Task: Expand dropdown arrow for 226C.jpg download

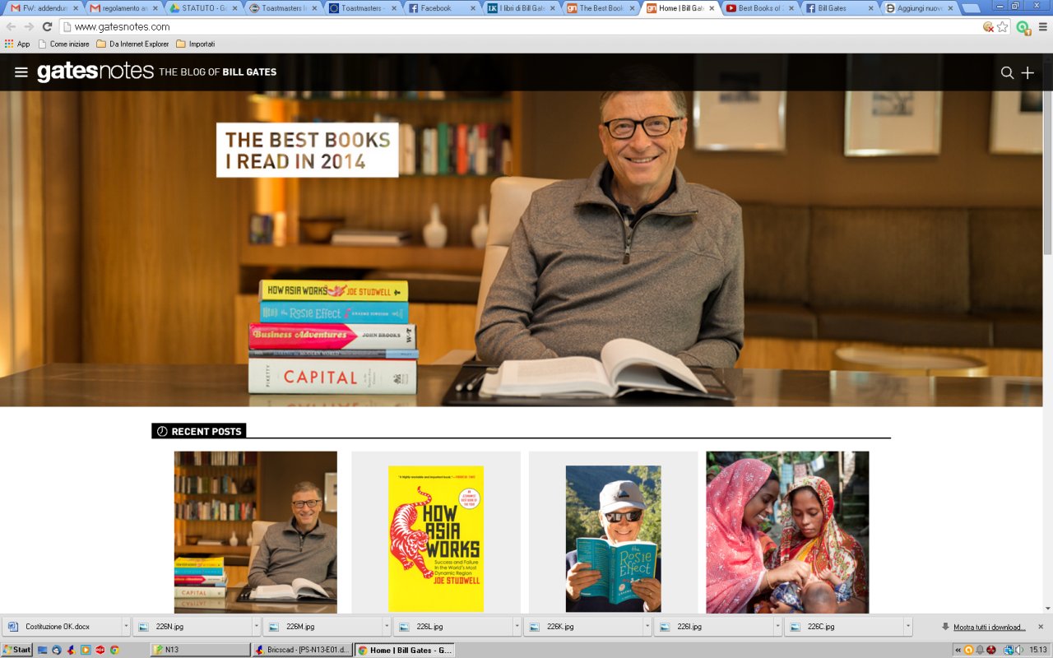Action: click(907, 627)
